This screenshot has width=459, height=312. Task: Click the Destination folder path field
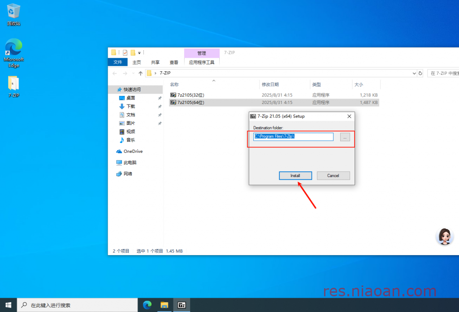click(x=293, y=137)
